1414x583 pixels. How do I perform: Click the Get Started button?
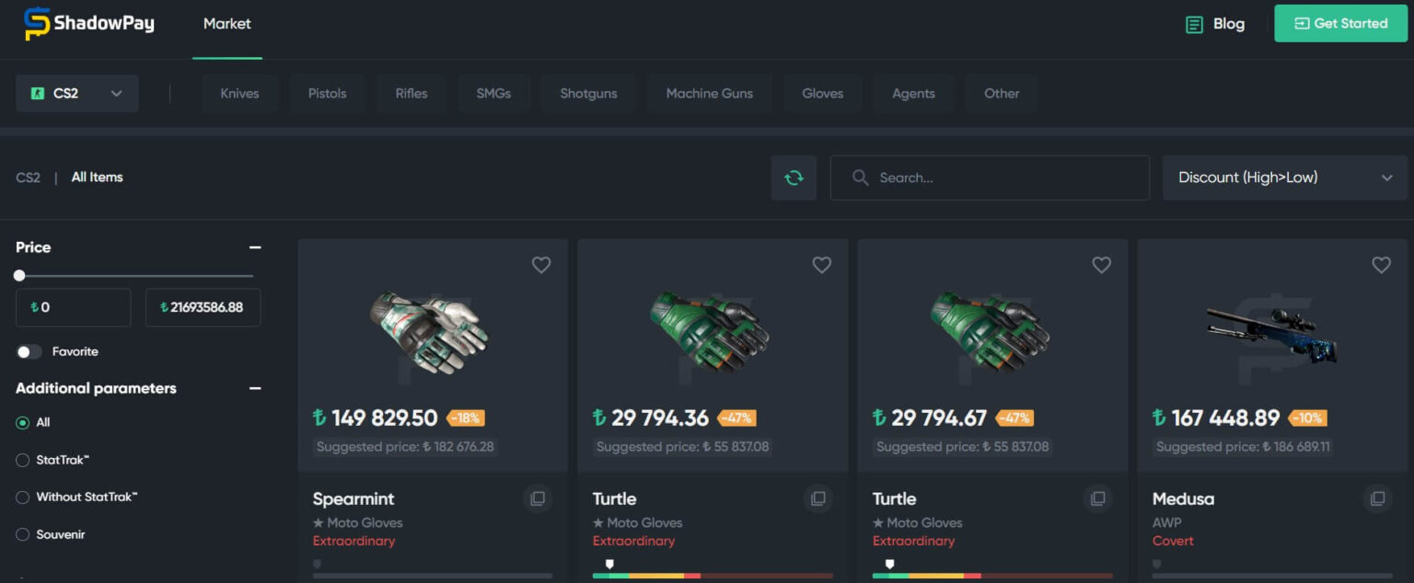click(1340, 23)
